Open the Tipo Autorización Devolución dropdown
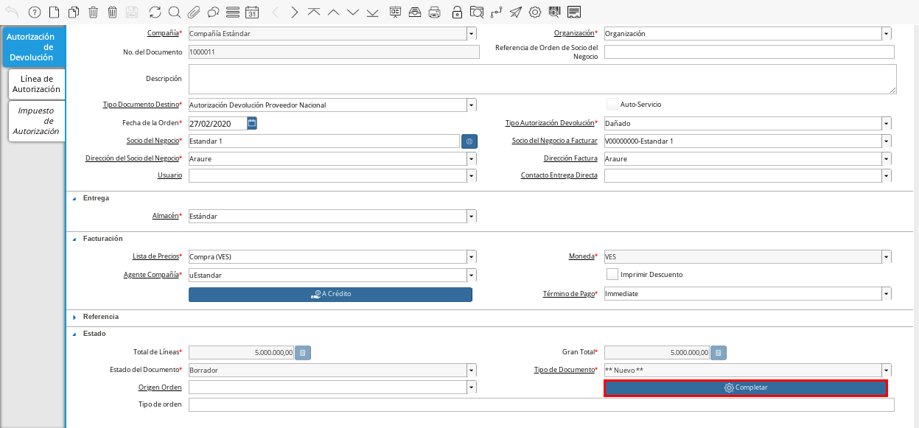The height and width of the screenshot is (428, 919). (886, 123)
